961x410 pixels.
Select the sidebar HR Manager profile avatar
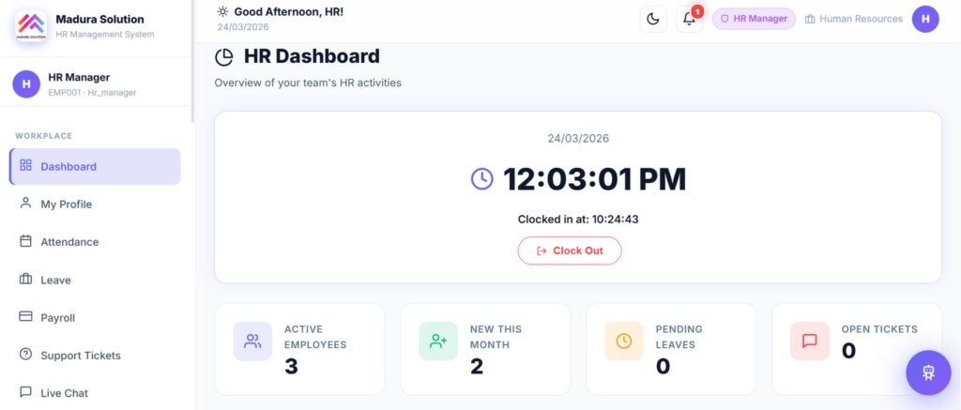(x=26, y=84)
